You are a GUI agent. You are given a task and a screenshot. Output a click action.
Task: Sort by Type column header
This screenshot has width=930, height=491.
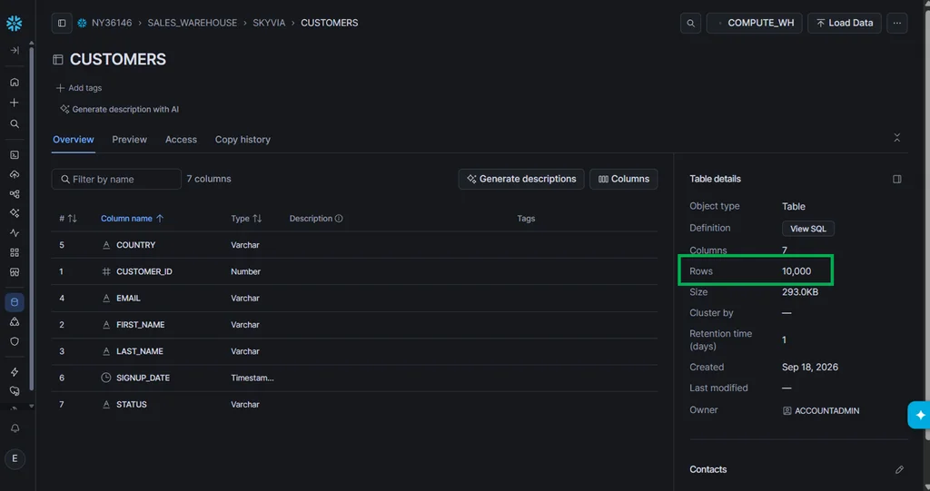point(246,218)
